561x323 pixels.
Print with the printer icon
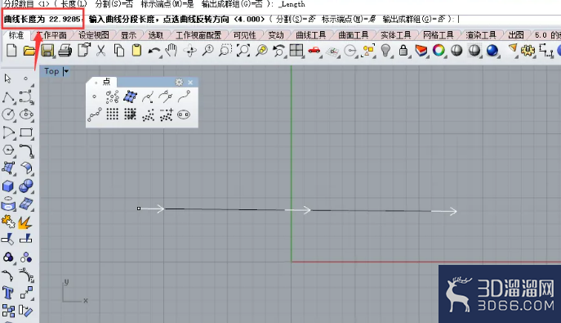65,51
